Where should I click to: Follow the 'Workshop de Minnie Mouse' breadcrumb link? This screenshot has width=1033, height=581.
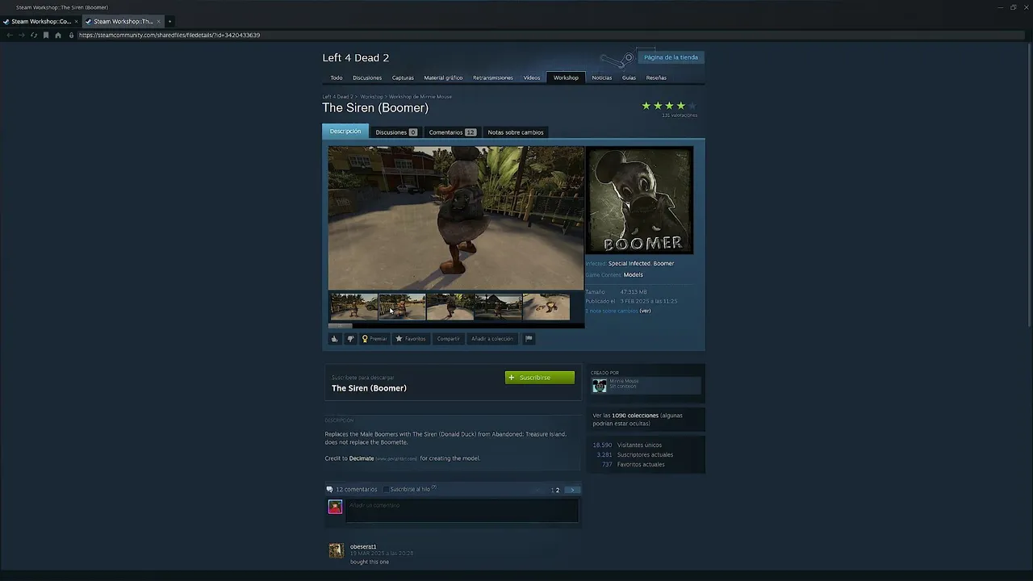pyautogui.click(x=420, y=97)
